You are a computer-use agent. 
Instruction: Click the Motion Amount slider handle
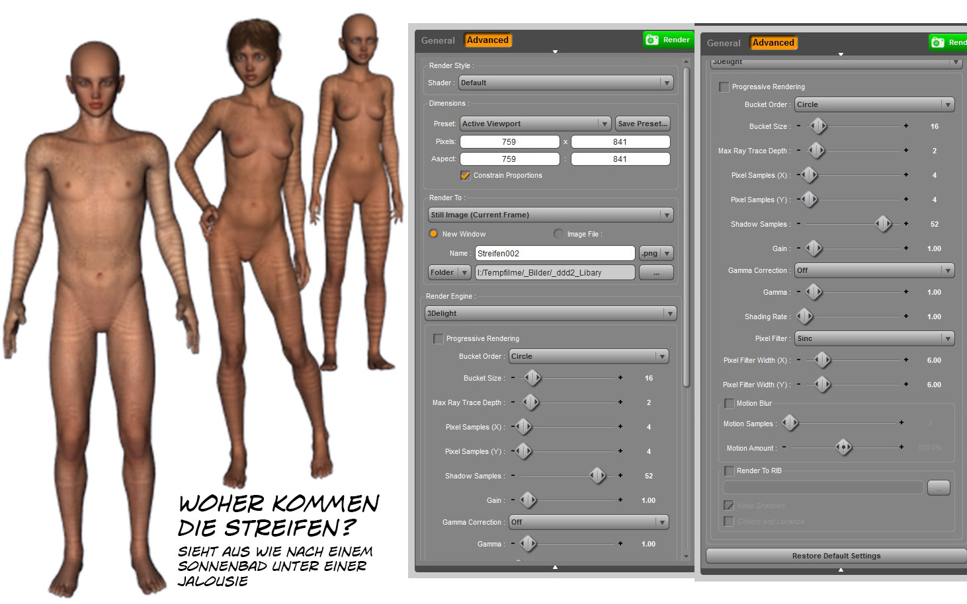click(x=843, y=447)
